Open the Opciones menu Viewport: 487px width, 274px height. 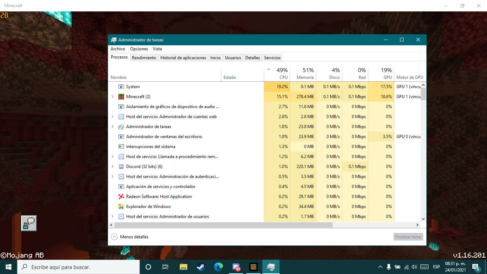pos(139,49)
